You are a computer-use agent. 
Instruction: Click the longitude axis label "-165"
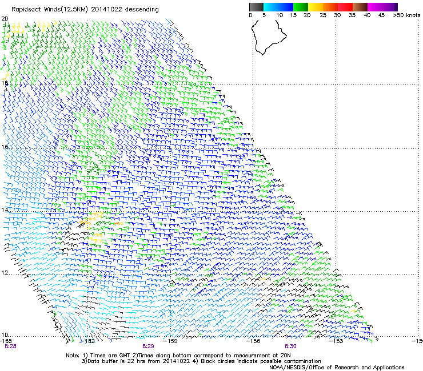[x=6, y=341]
